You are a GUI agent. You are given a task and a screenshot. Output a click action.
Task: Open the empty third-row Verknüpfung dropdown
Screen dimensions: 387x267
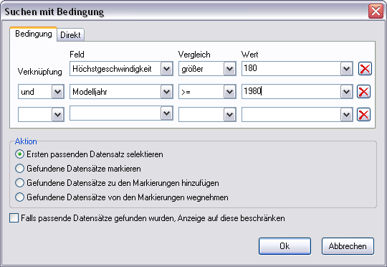click(x=58, y=114)
